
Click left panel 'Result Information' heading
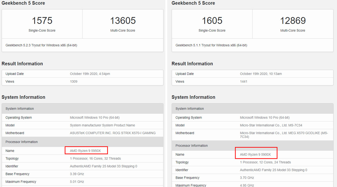click(22, 64)
